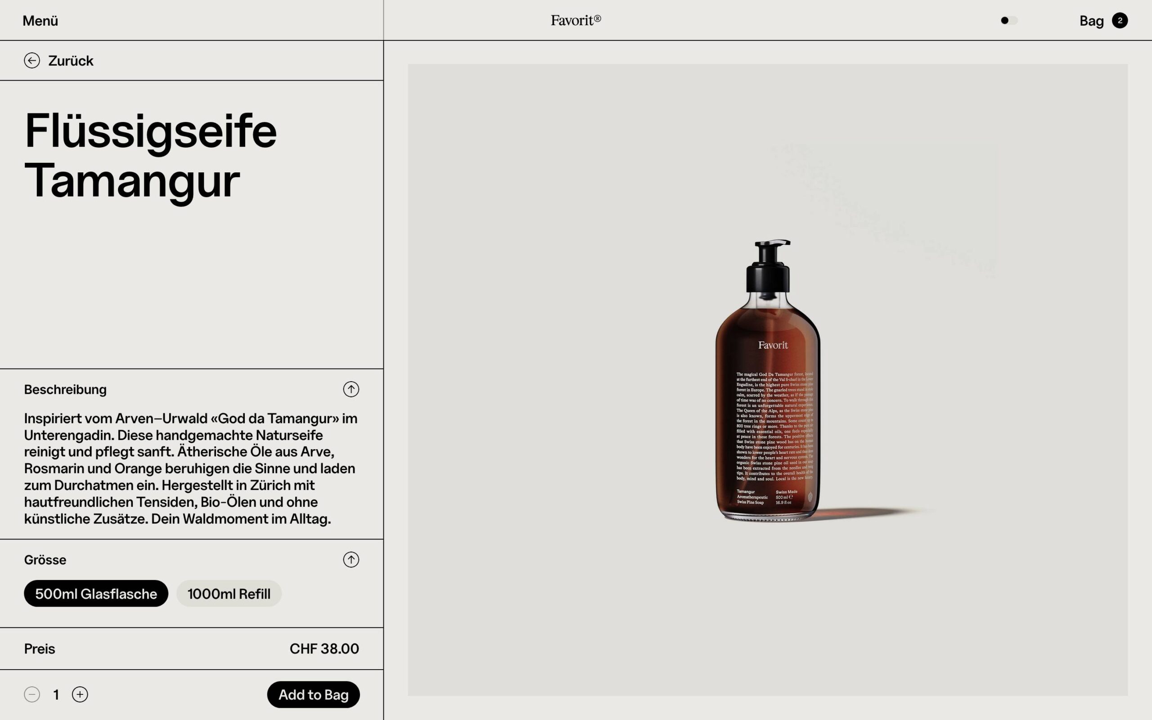The height and width of the screenshot is (720, 1152).
Task: Increase quantity with the plus icon
Action: 80,694
